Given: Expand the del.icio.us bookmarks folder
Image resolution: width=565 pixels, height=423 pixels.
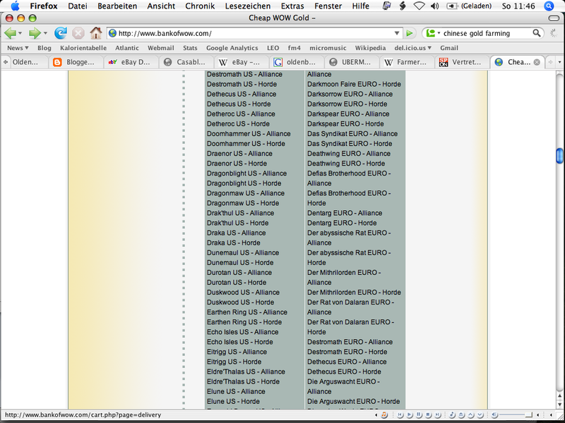Looking at the screenshot, I should [x=412, y=48].
